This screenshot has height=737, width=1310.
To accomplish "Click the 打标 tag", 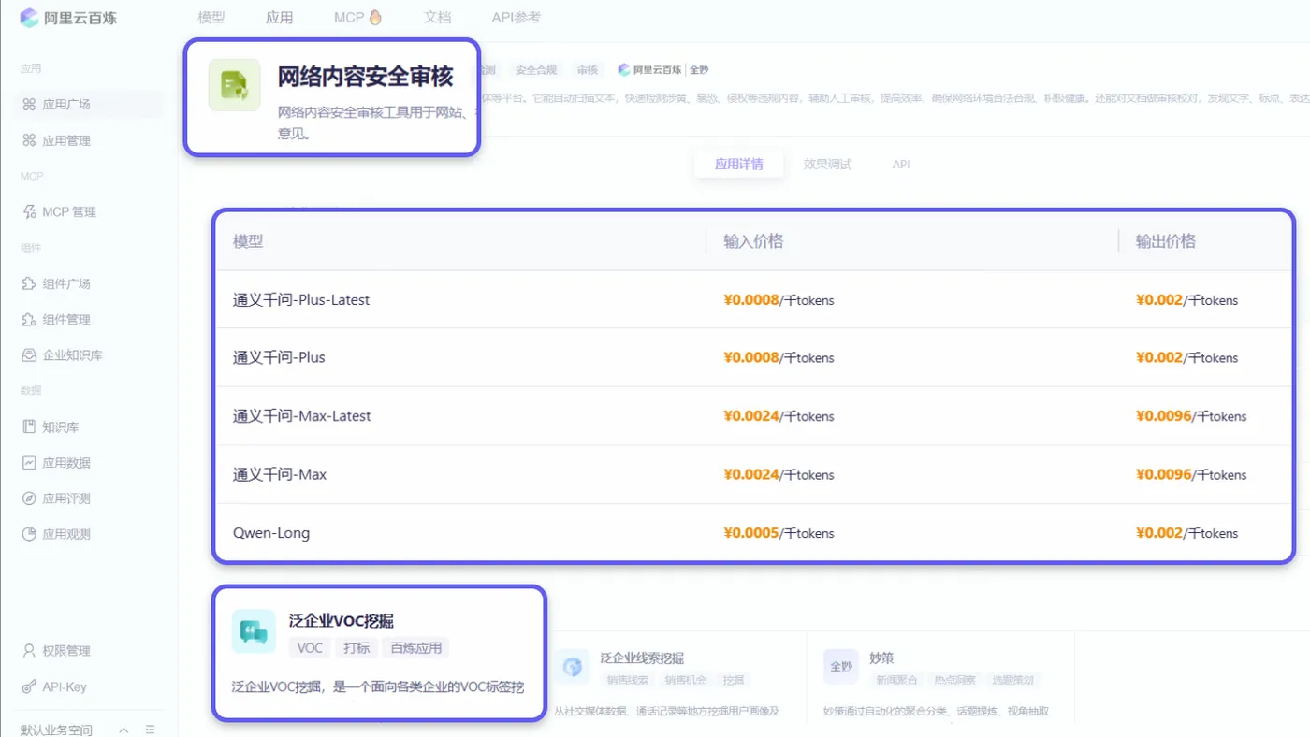I will [x=357, y=648].
